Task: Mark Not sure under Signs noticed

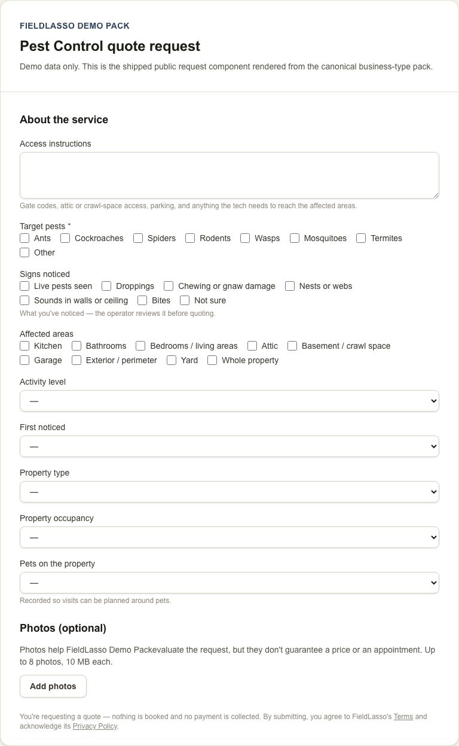Action: click(x=185, y=300)
